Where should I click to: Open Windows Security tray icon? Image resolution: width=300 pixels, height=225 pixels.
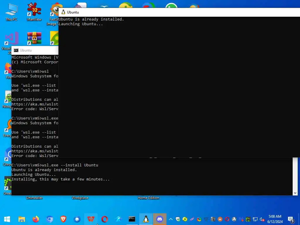178,219
